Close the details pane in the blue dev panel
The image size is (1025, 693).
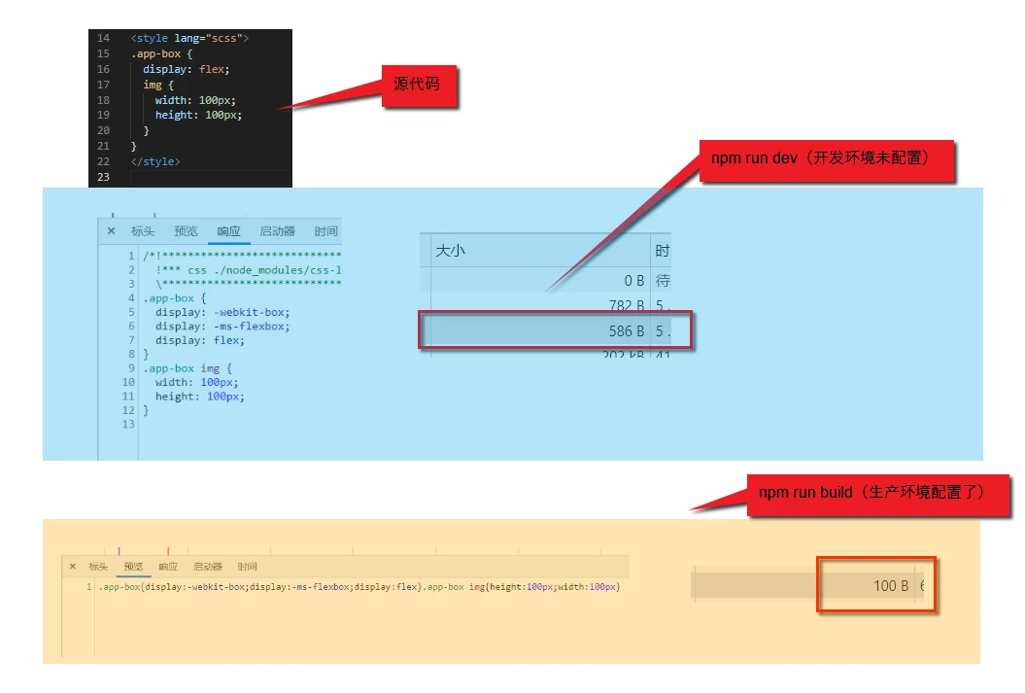click(111, 230)
